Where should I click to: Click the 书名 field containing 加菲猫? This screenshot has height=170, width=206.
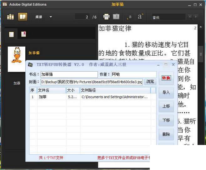coord(69,74)
